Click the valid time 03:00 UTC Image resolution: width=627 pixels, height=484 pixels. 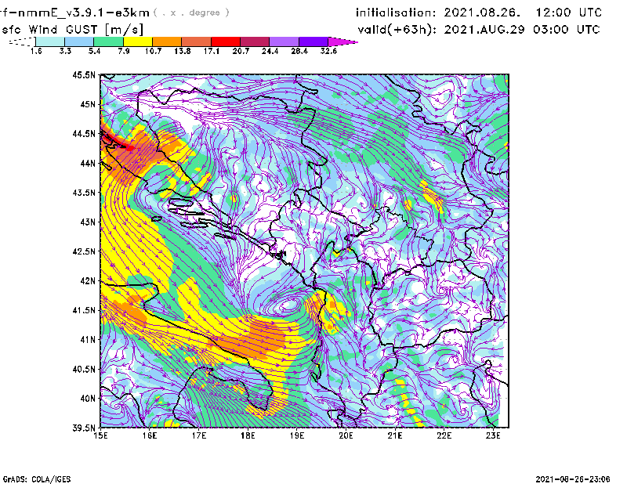click(x=566, y=30)
